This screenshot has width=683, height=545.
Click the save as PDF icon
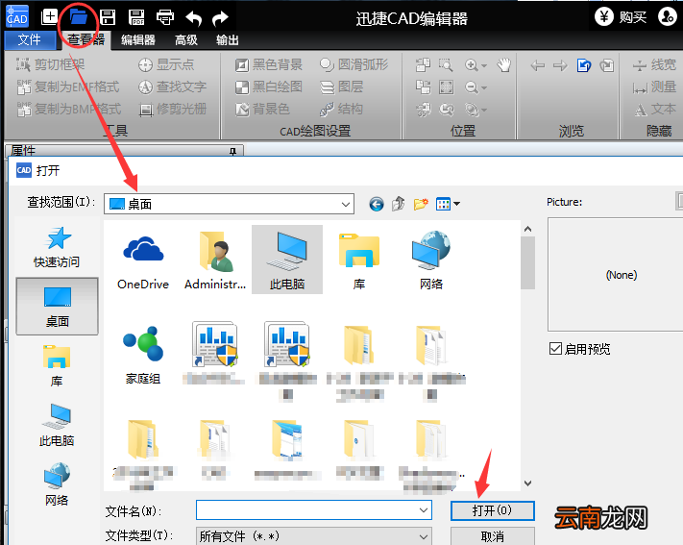tap(136, 17)
